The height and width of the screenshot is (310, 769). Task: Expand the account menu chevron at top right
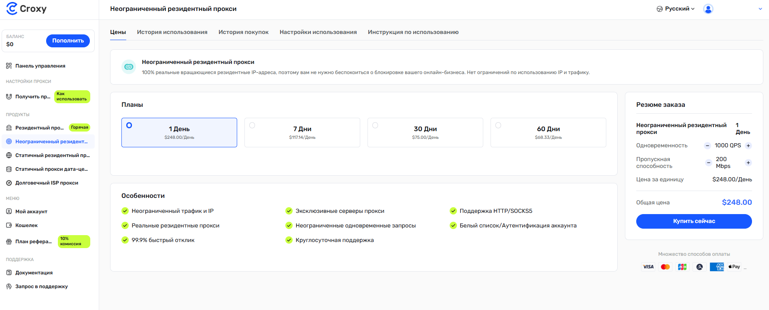point(760,9)
